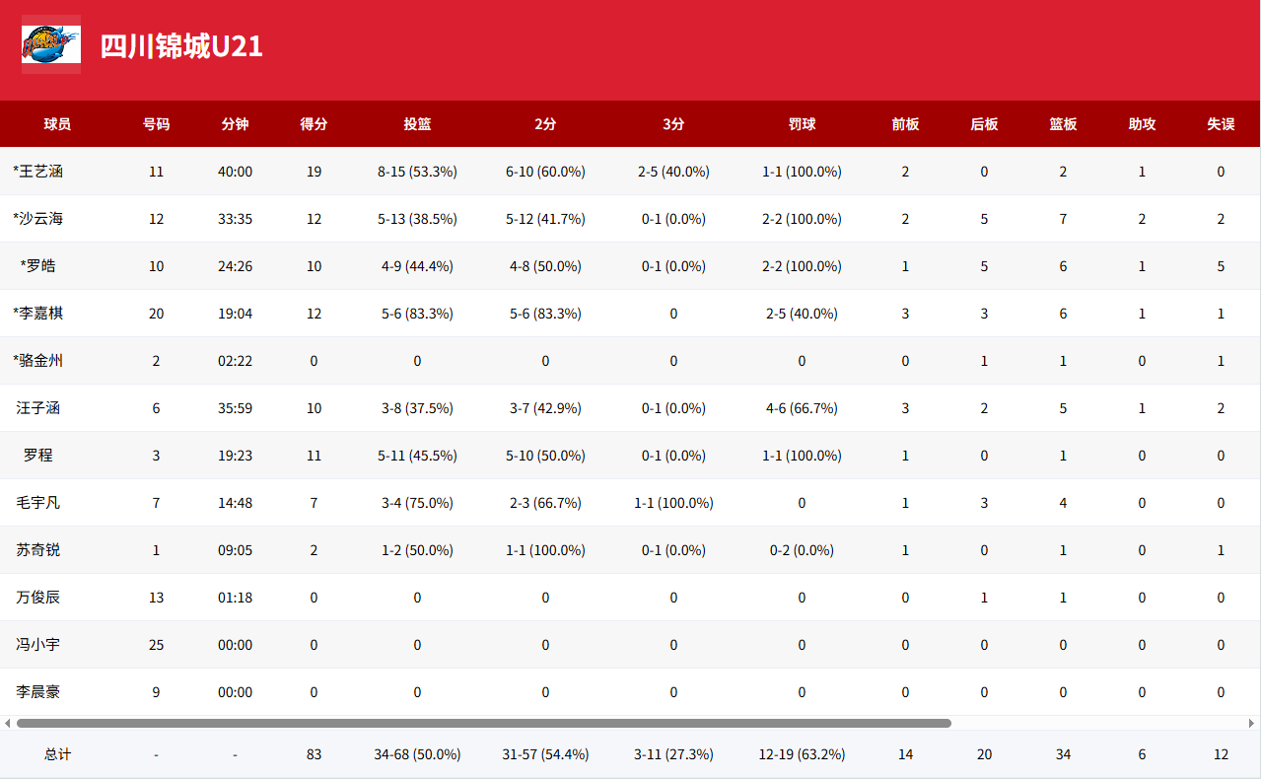Viewport: 1261px width, 779px height.
Task: Click the left arrow of horizontal scrollbar
Action: click(x=8, y=723)
